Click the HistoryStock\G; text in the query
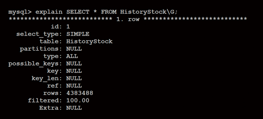 149,12
